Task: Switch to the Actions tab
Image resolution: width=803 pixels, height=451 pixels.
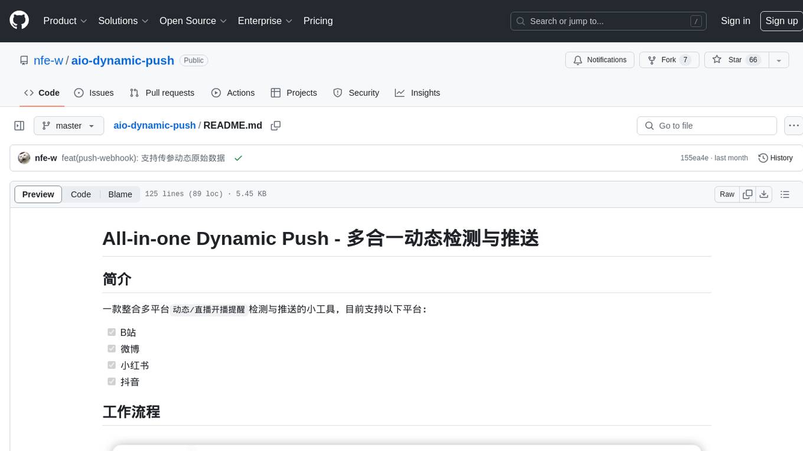Action: point(233,93)
